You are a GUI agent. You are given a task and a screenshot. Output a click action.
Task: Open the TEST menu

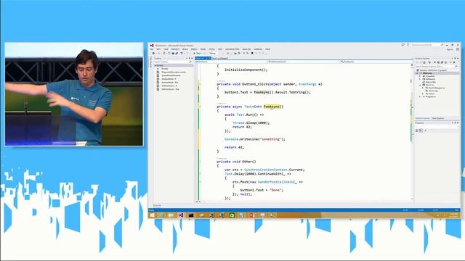[220, 49]
